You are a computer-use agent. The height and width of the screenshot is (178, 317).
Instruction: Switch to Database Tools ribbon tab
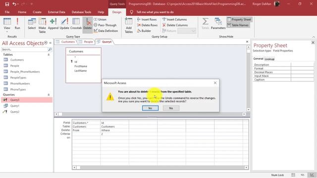click(x=81, y=12)
